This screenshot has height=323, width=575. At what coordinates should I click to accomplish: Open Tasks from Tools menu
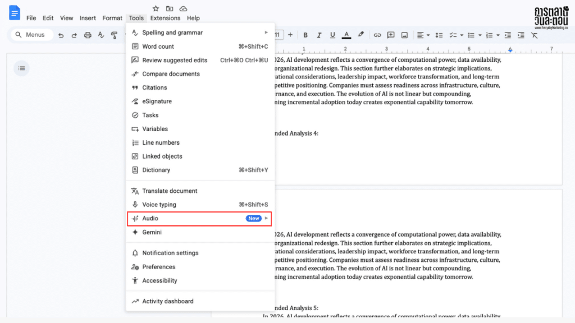click(x=200, y=115)
